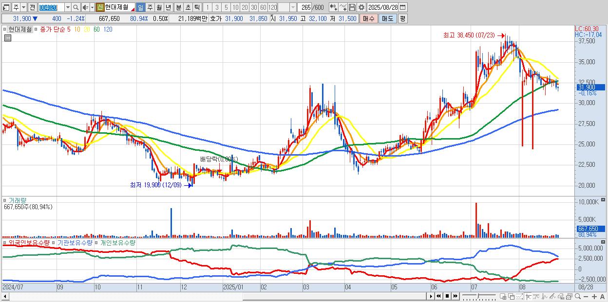Click the overlapping windows icon on the bottom bar
The width and height of the screenshot is (608, 302).
click(x=512, y=296)
